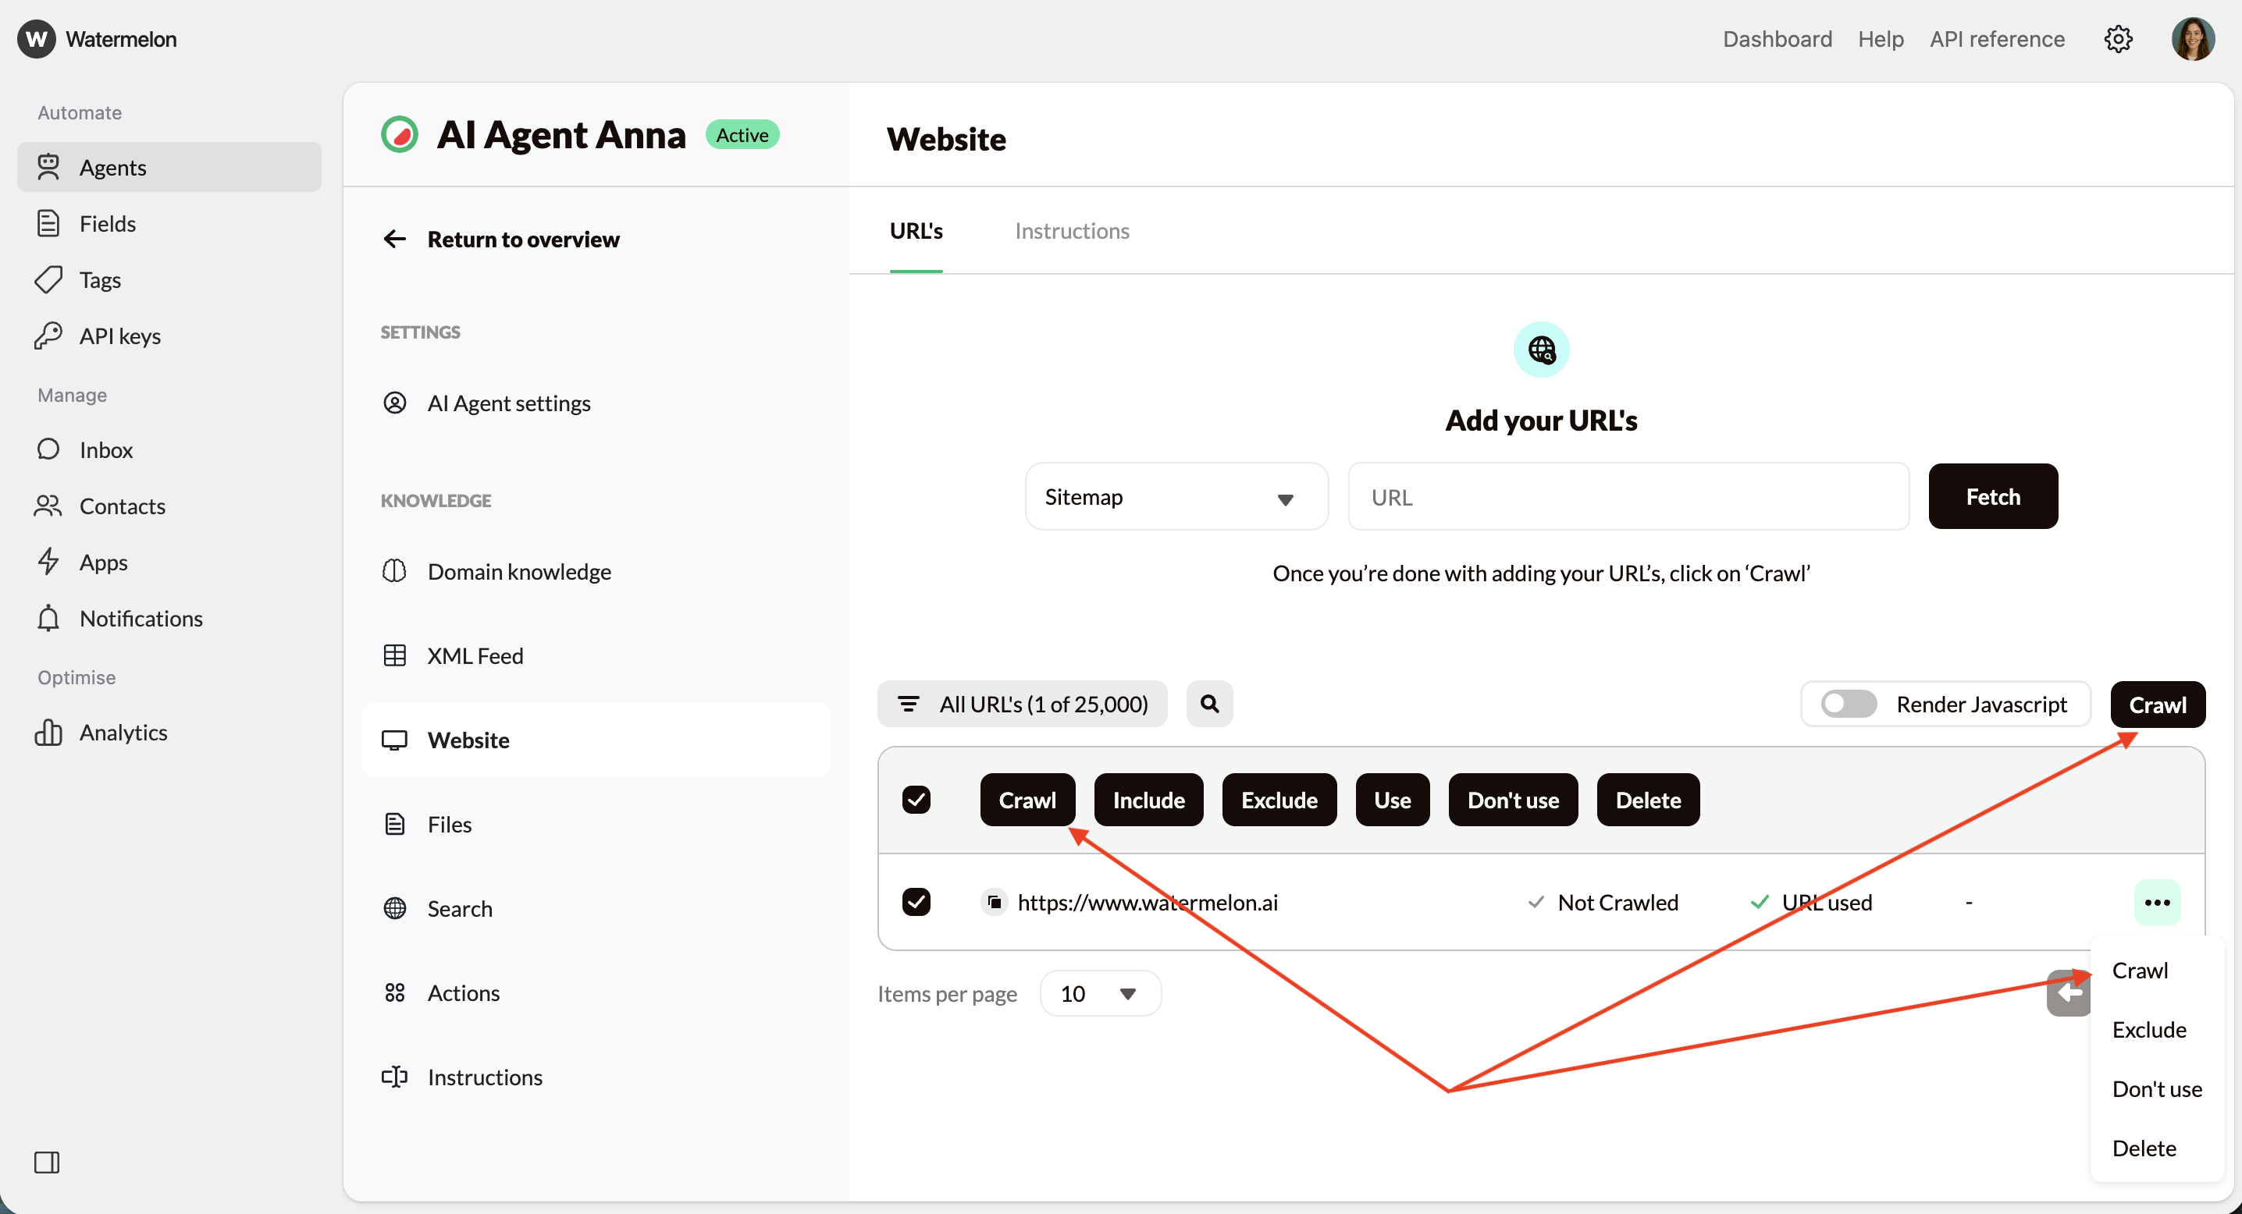This screenshot has width=2242, height=1214.
Task: Open the Sitemap type dropdown
Action: point(1176,495)
